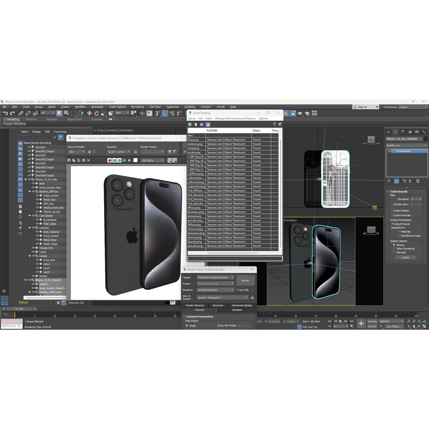Toggle visibility eye of TurboSmooth modifier
This screenshot has width=429, height=429.
point(389,151)
